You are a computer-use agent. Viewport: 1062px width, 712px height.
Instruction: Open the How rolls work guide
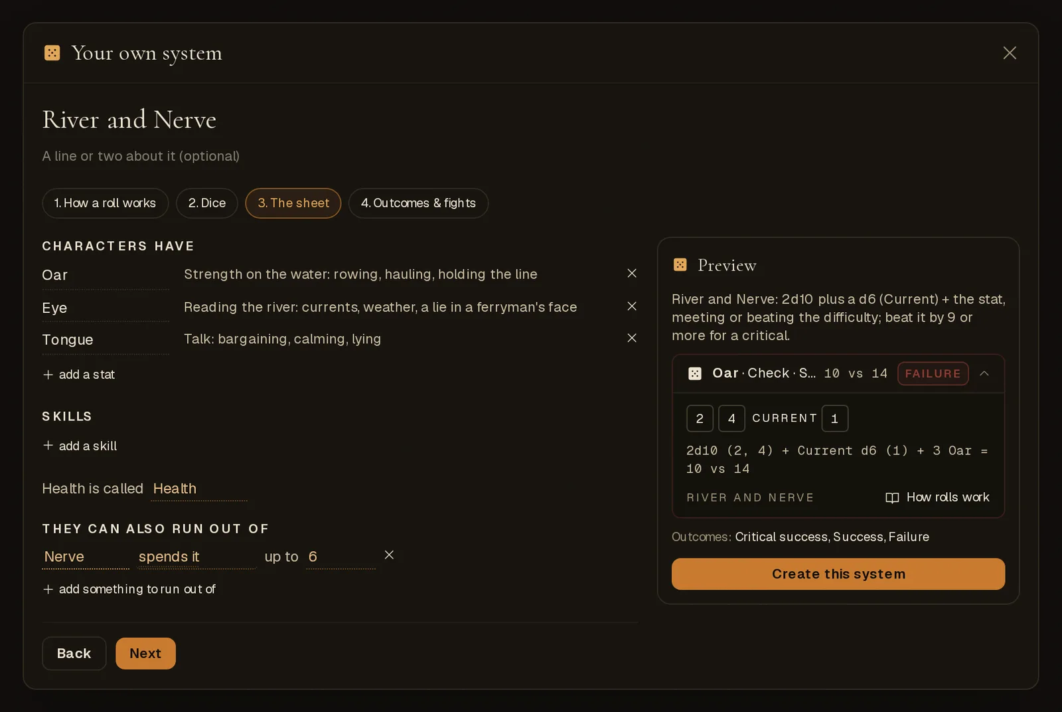pos(937,497)
